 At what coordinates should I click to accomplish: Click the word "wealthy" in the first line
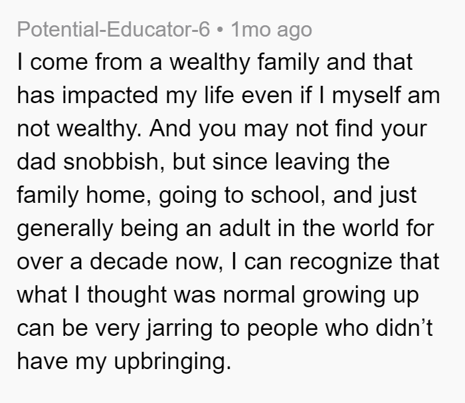point(209,63)
